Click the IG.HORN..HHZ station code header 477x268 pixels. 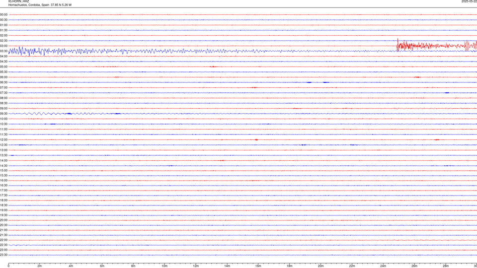click(18, 1)
